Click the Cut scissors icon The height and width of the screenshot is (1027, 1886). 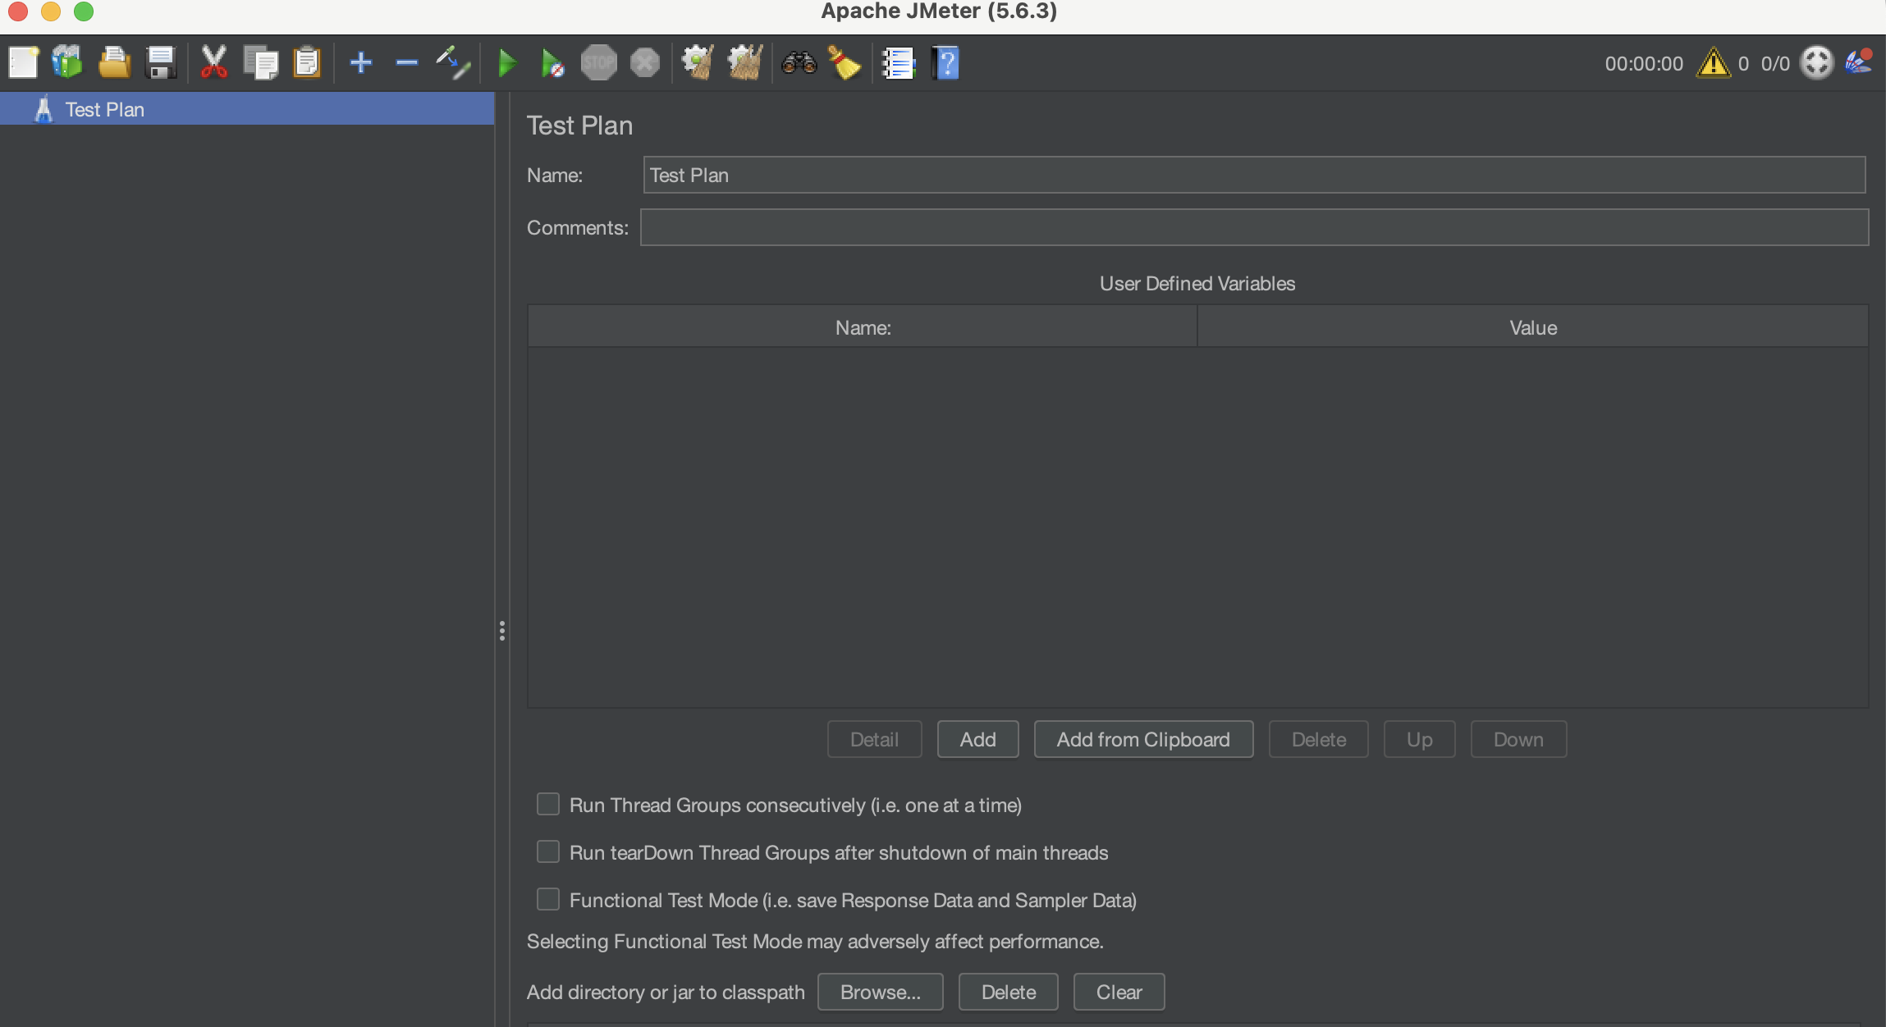[213, 62]
